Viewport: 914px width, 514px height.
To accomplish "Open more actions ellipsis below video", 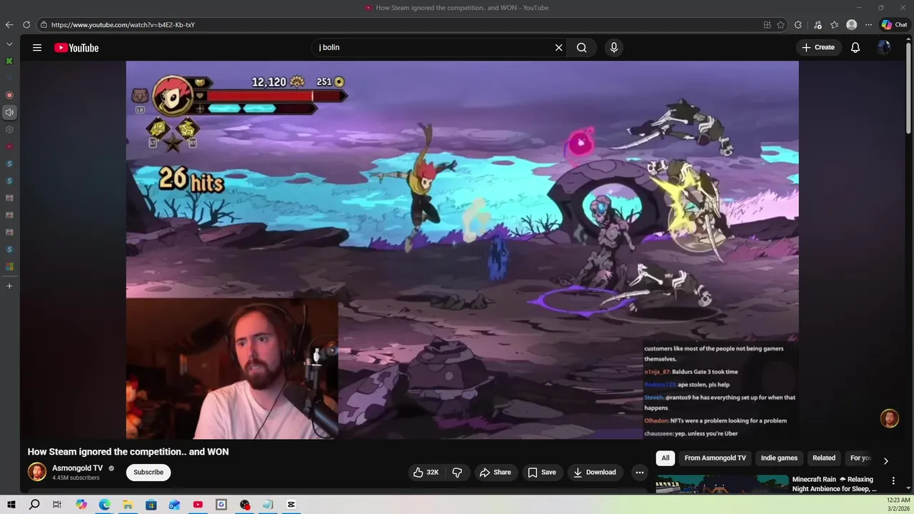I will (x=640, y=472).
